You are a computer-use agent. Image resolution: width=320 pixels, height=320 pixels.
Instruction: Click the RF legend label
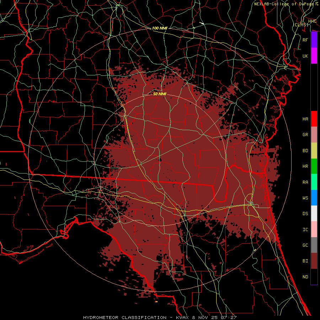tap(305, 40)
